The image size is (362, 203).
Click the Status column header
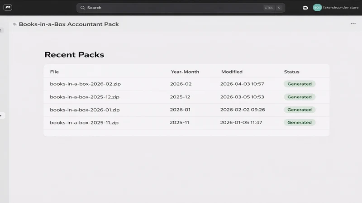(291, 72)
